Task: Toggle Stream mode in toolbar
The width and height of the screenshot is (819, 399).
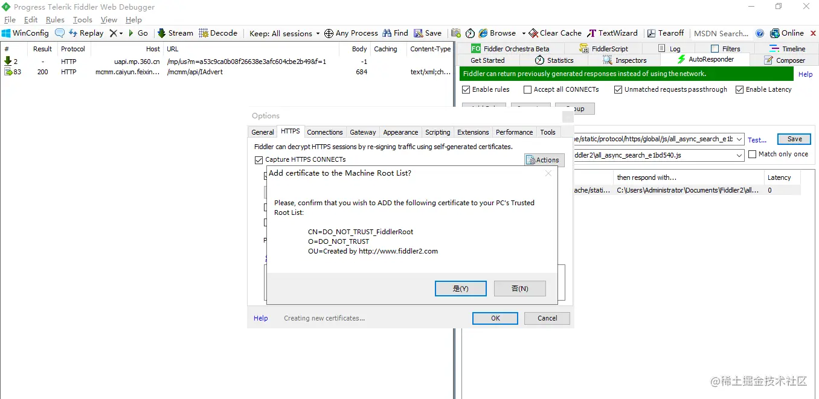Action: (x=175, y=33)
